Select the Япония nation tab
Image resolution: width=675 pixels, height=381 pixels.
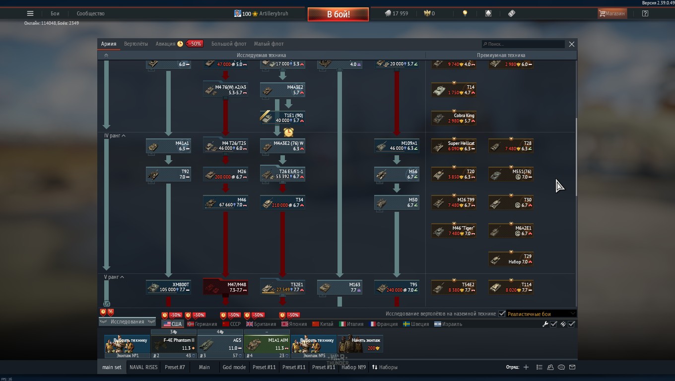[x=294, y=324]
